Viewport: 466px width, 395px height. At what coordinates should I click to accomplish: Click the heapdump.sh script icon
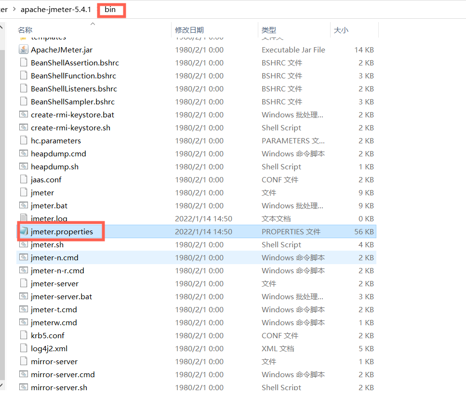coord(24,166)
